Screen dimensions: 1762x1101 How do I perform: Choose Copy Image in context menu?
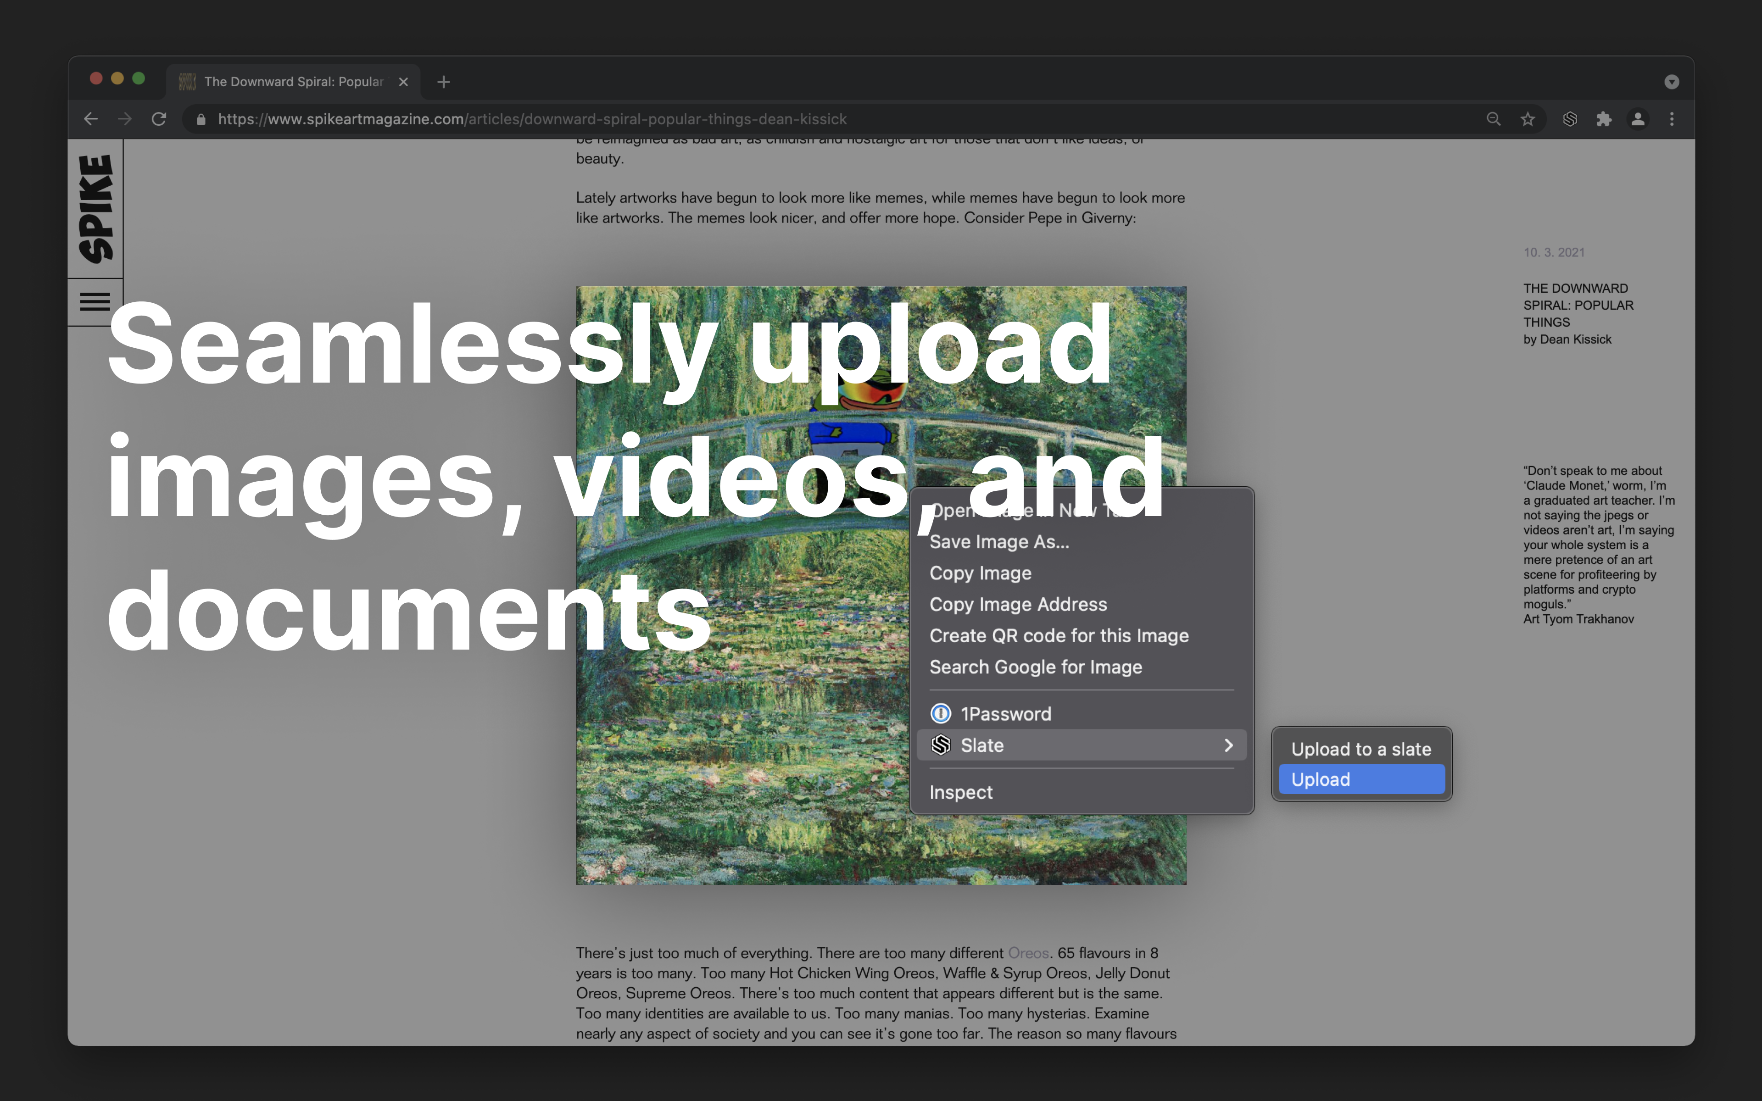[x=1082, y=573]
